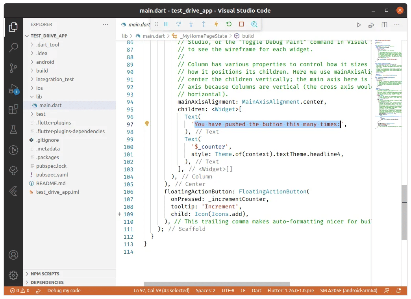Open README.md file
Screen dimensions: 411x299
69,183
